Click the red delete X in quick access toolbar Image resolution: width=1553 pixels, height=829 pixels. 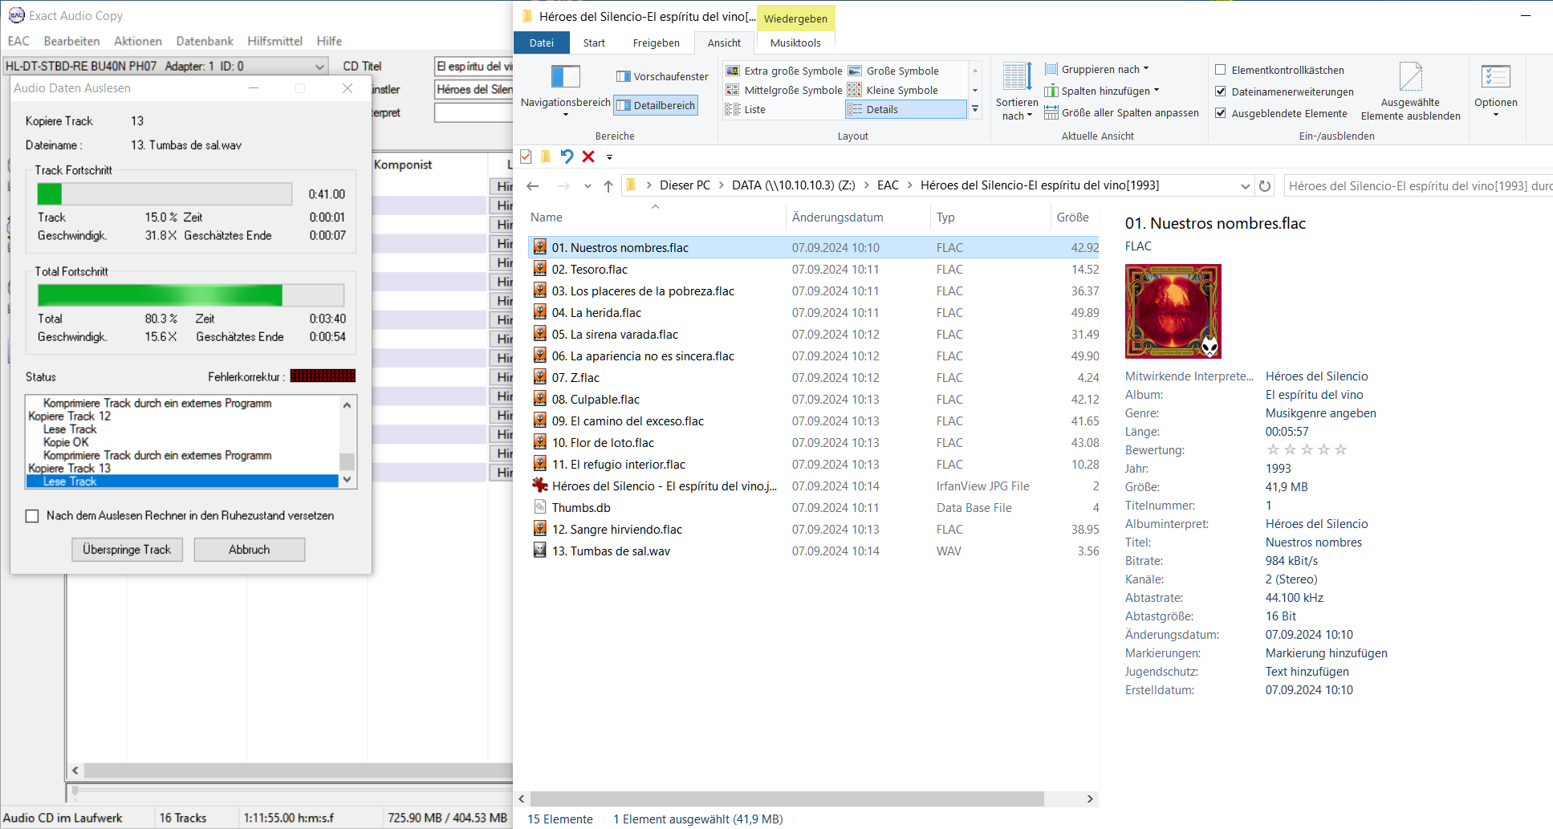588,156
